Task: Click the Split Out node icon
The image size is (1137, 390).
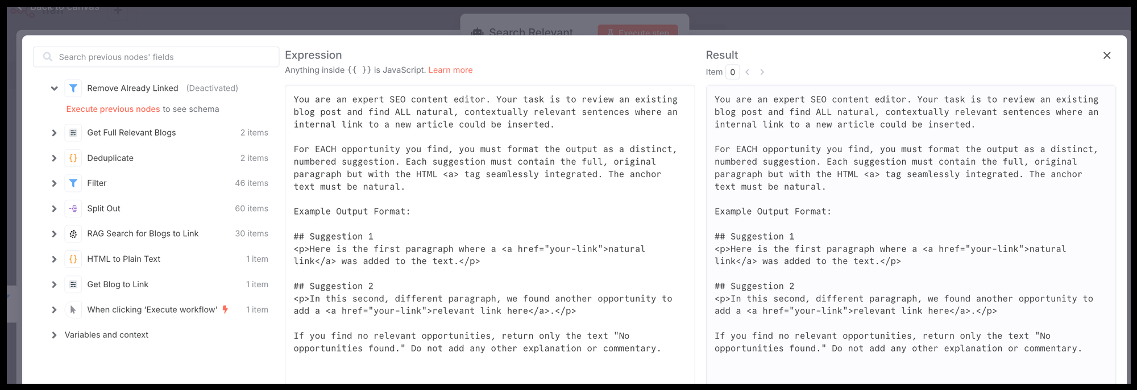Action: 73,209
